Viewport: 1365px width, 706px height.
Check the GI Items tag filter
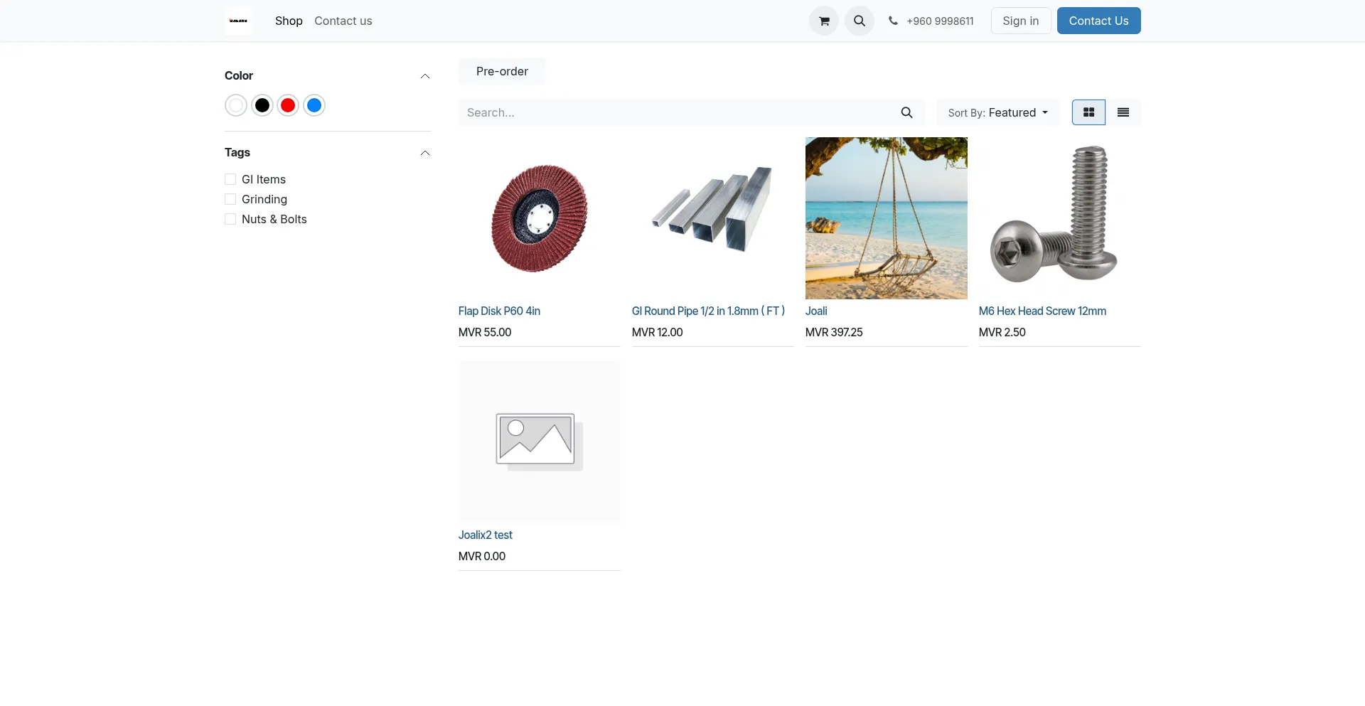click(230, 179)
